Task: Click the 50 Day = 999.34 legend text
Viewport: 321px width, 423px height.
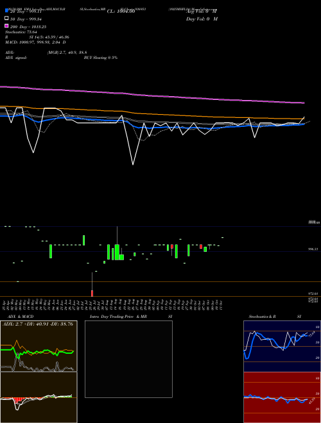Action: 26,19
